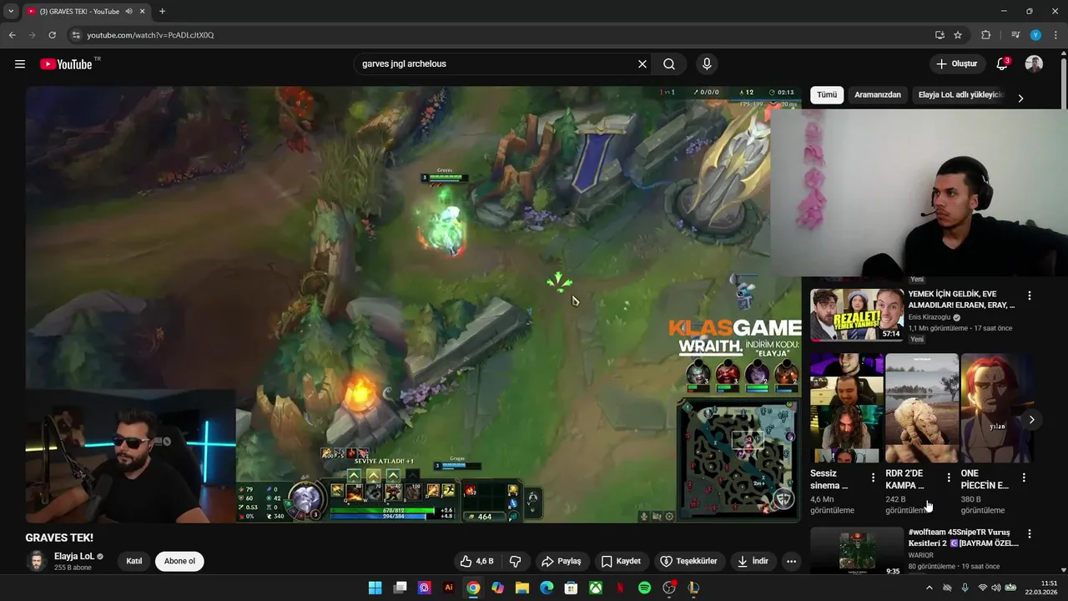Bookmark this page with the star
The width and height of the screenshot is (1068, 601).
pos(958,35)
